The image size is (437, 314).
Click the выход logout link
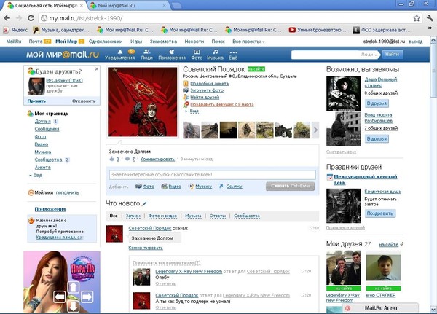click(x=416, y=42)
